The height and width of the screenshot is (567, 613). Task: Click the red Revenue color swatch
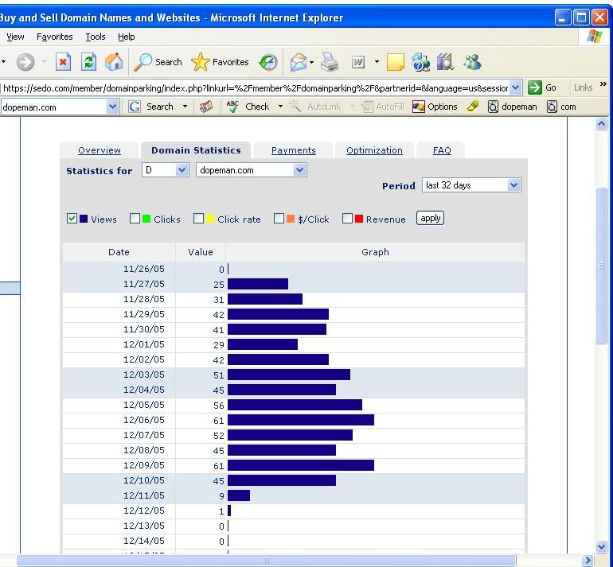[359, 219]
